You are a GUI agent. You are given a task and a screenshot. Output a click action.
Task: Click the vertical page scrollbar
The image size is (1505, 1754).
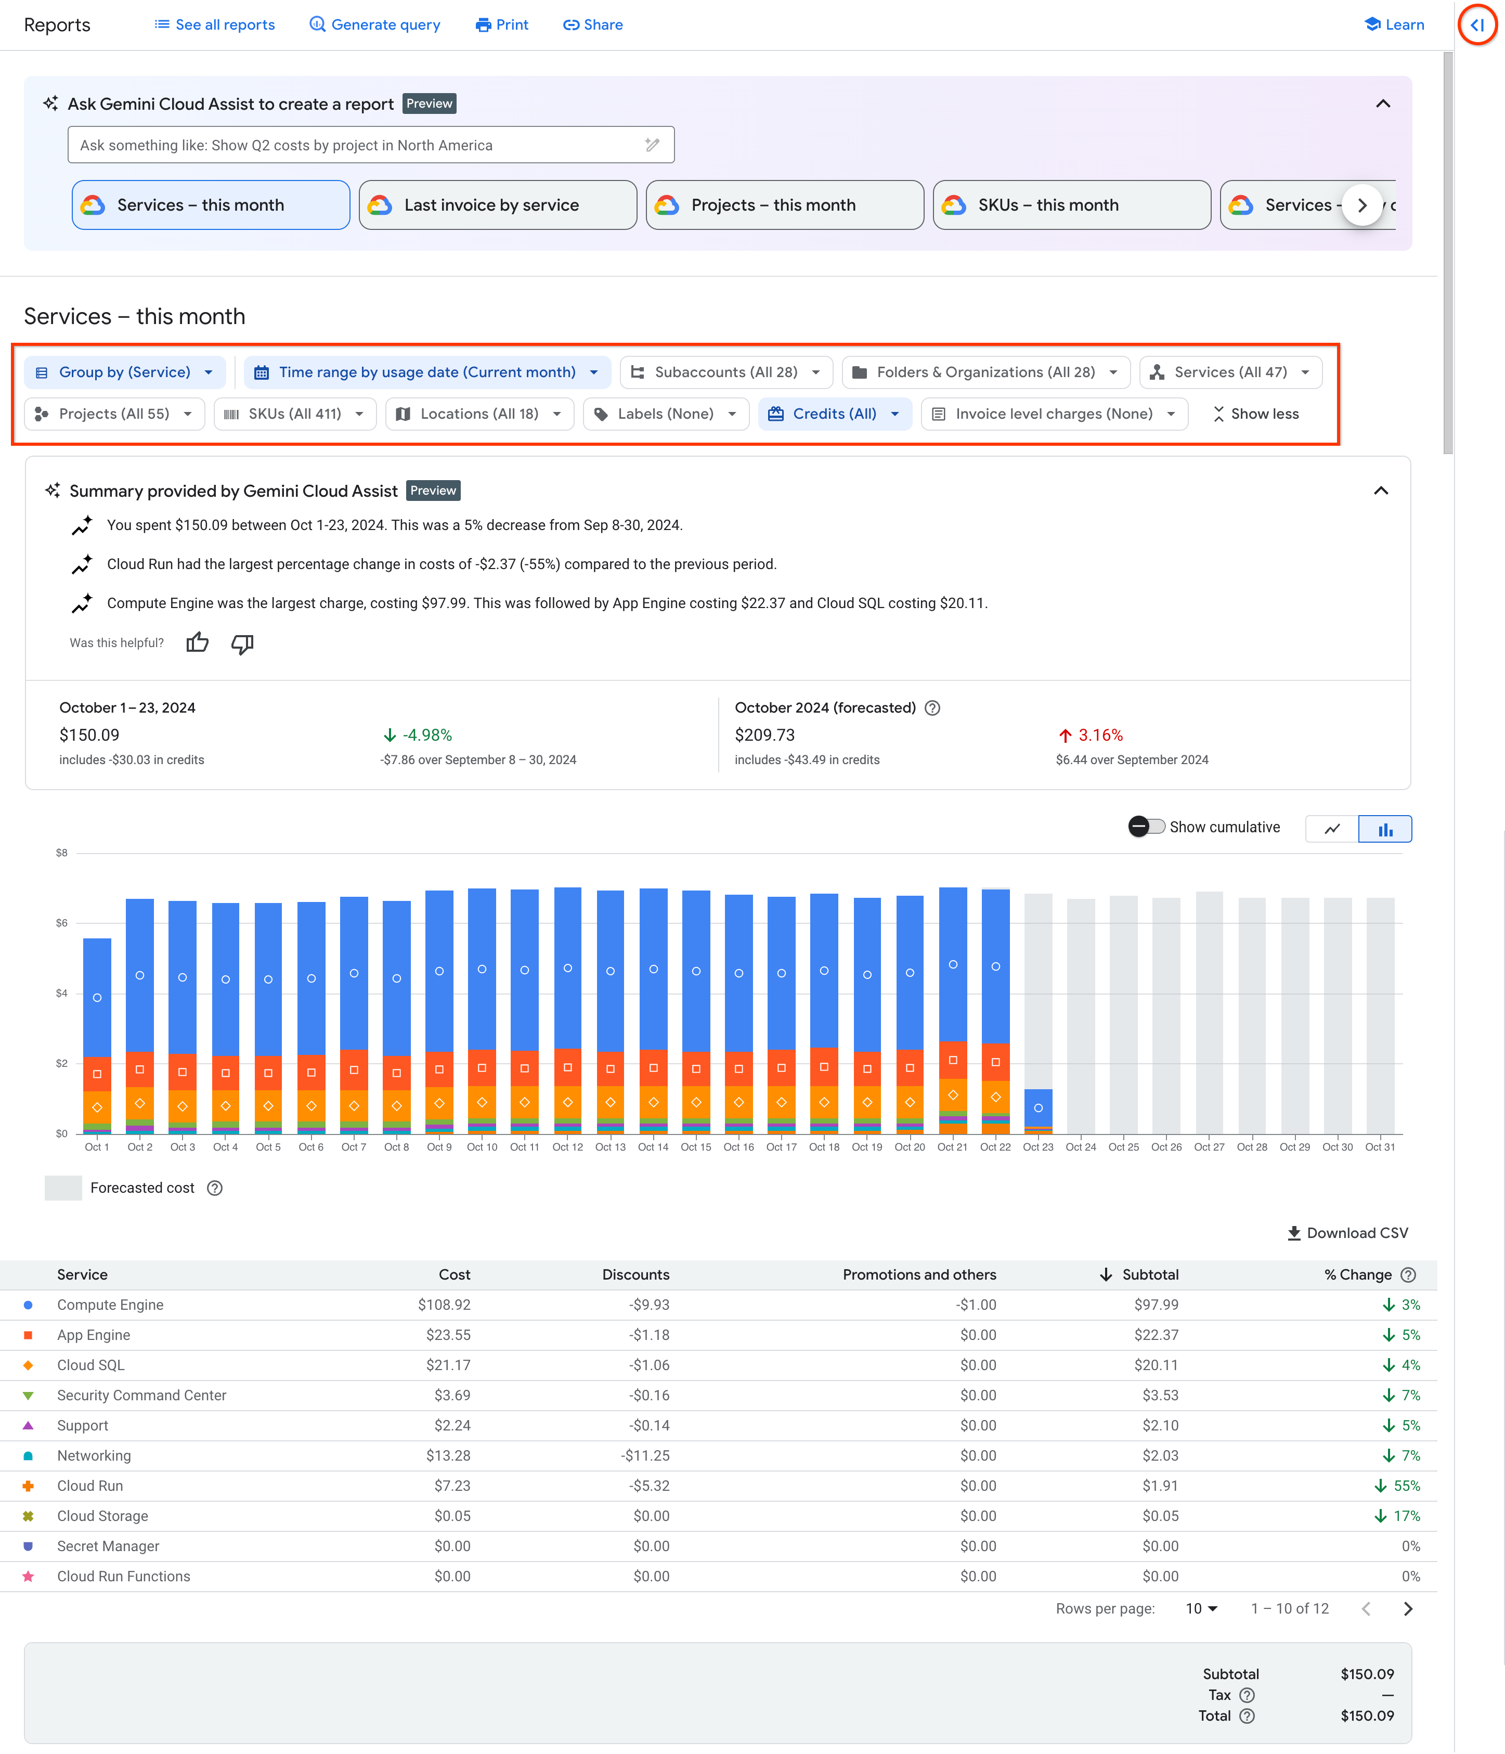click(x=1447, y=254)
